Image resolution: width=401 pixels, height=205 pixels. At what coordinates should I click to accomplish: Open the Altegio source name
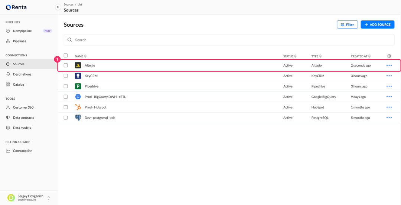[90, 65]
